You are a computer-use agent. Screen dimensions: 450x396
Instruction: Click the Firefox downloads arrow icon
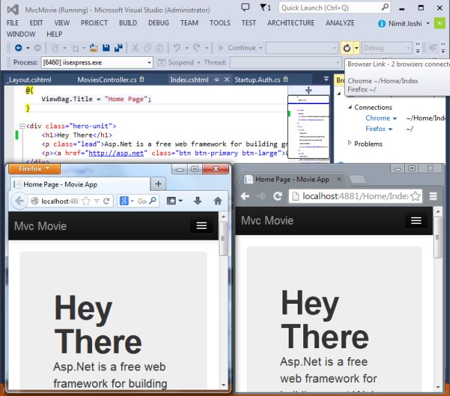(197, 200)
